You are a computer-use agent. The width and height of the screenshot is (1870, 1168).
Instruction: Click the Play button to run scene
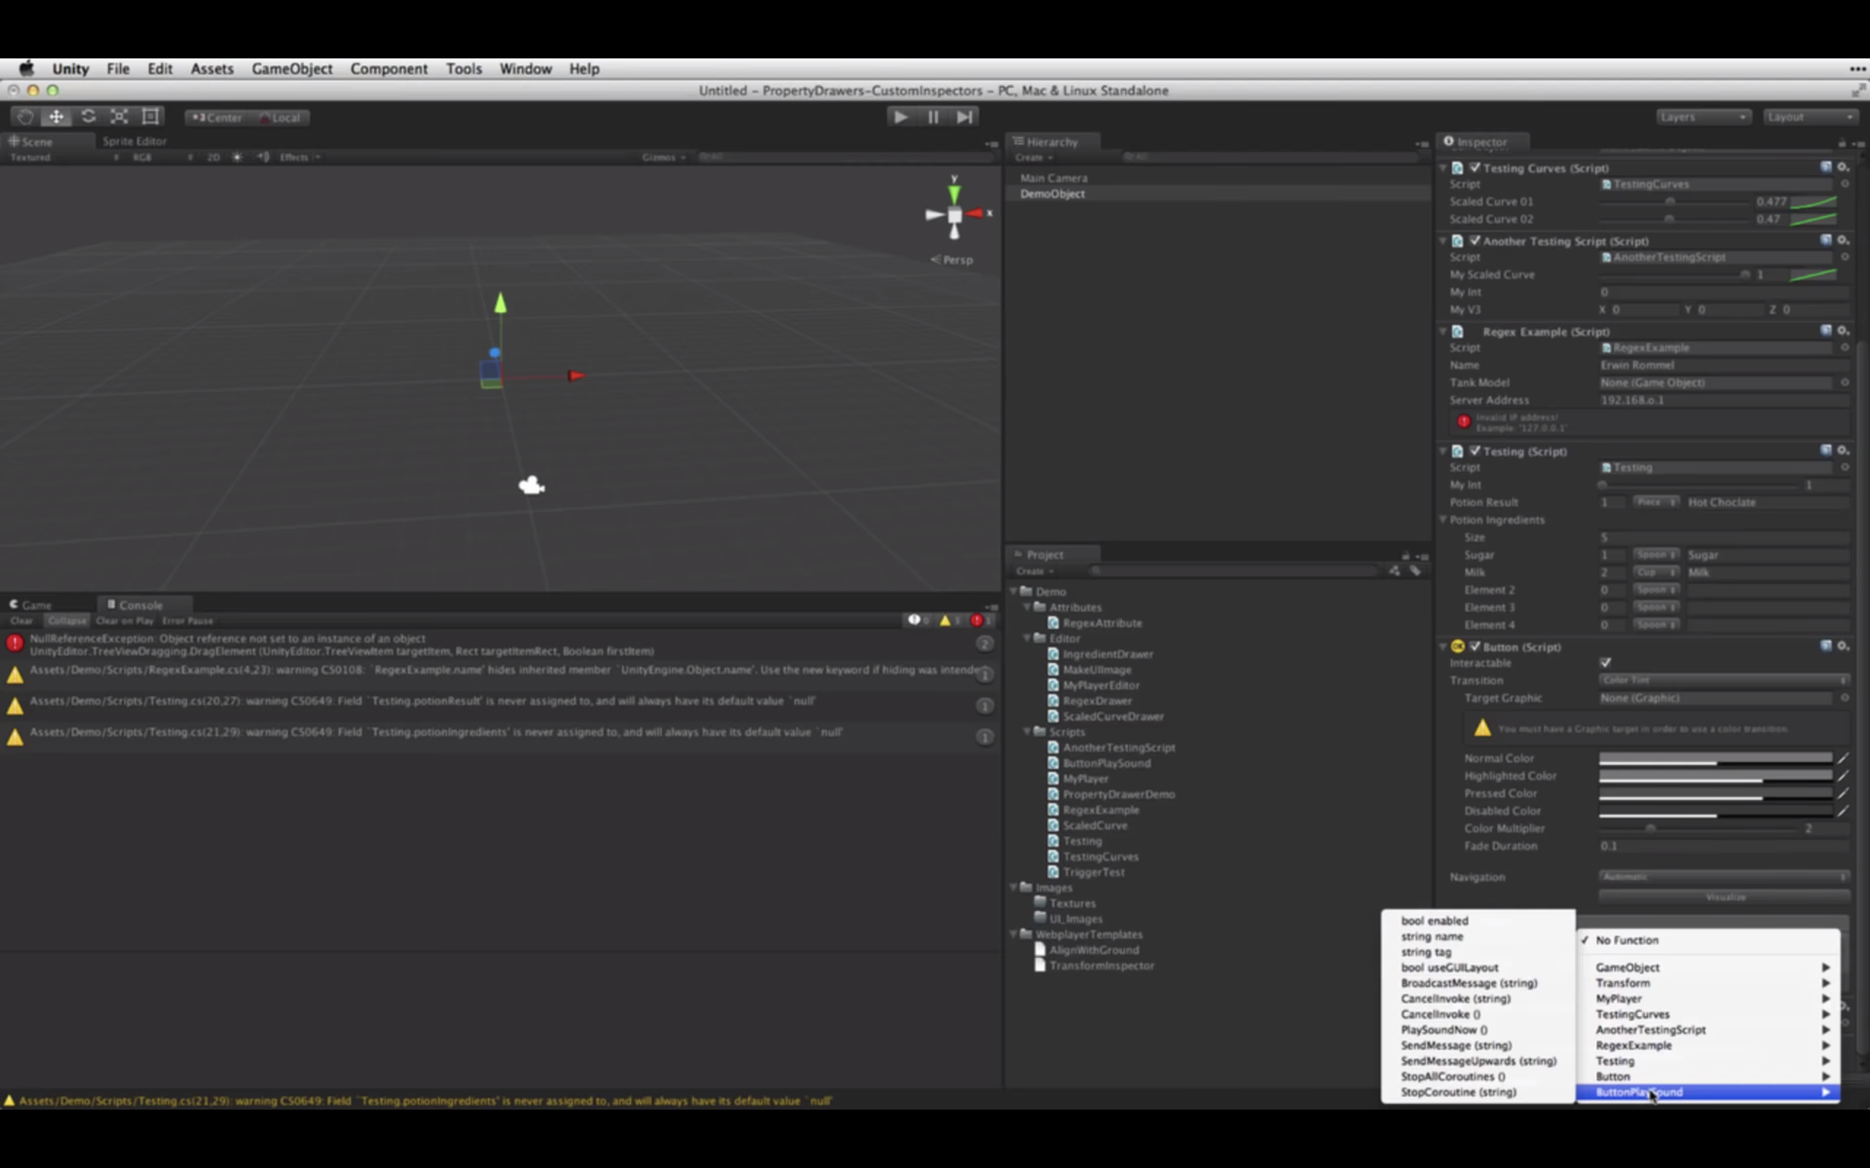point(899,117)
